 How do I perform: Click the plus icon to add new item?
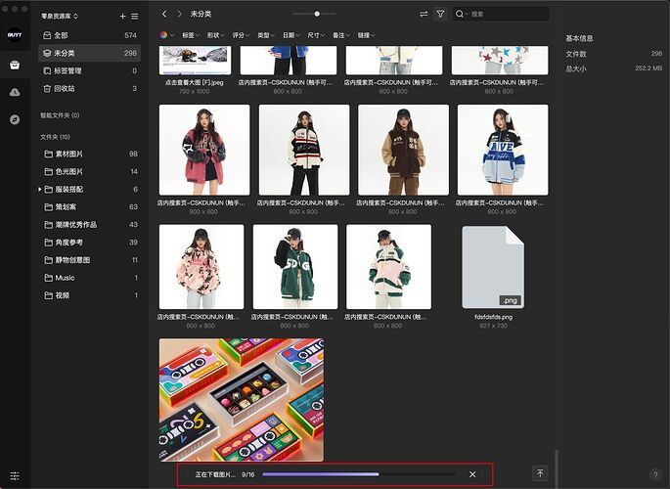(122, 17)
